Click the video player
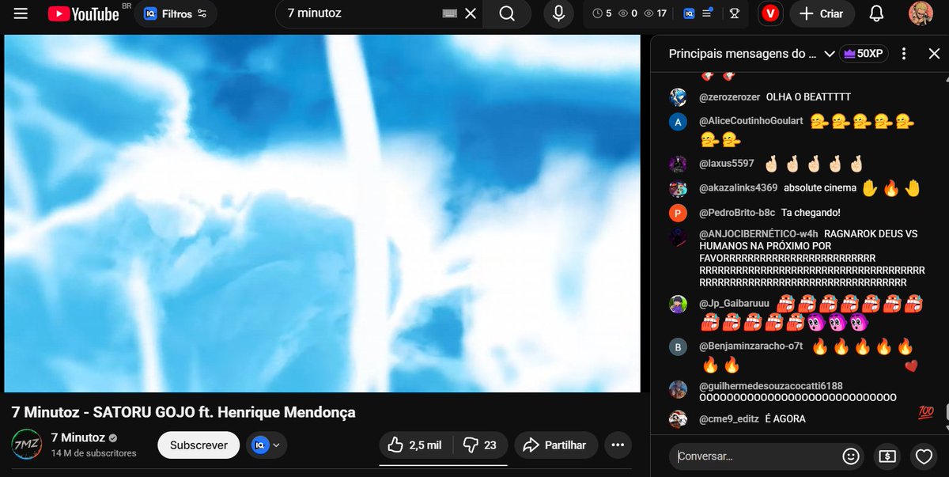 tap(322, 214)
